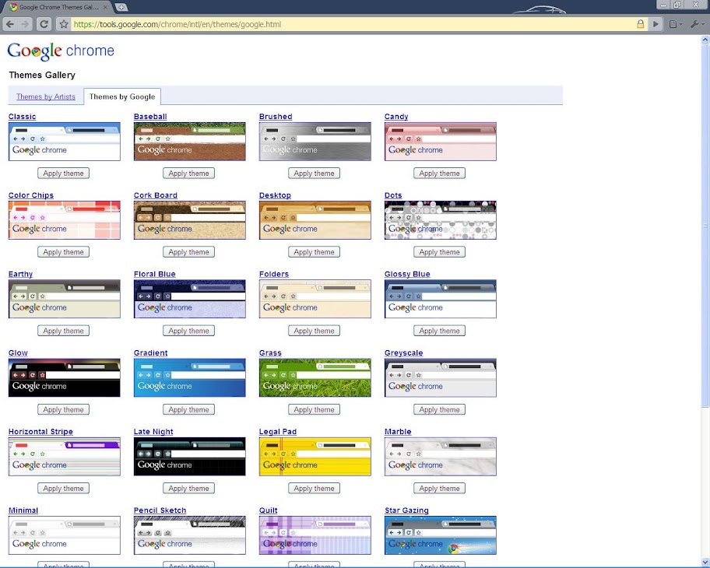Click the Legal Pad theme preview thumbnail
The image size is (710, 568).
[x=315, y=456]
